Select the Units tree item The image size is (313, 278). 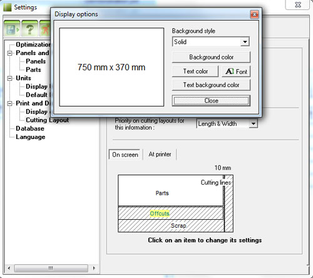pos(23,78)
